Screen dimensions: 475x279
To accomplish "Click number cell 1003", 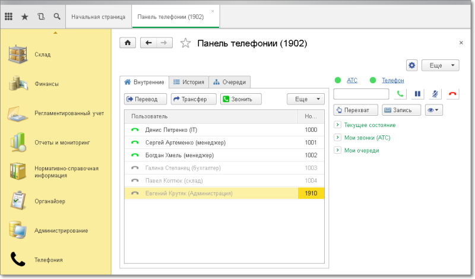I will pos(311,168).
